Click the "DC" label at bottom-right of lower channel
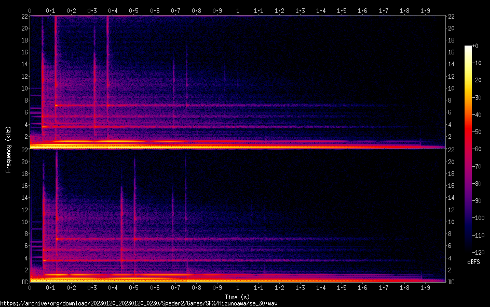Viewport: 490px width, 307px height. click(x=451, y=282)
